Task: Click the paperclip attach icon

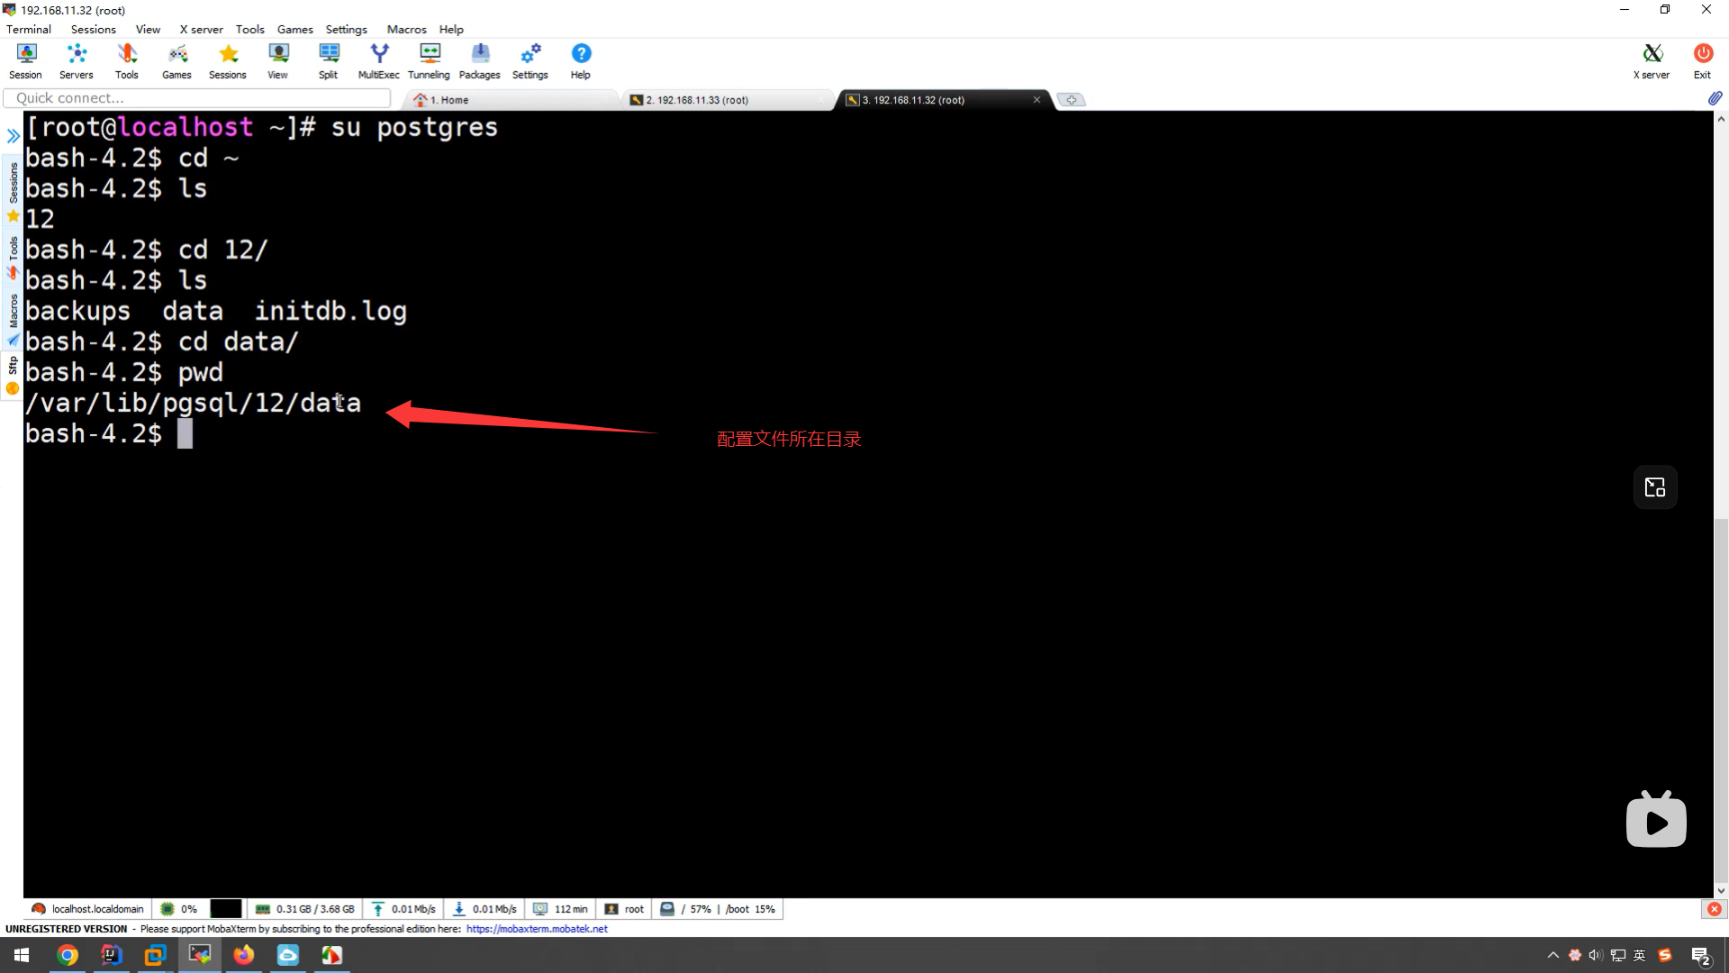Action: coord(1715,98)
